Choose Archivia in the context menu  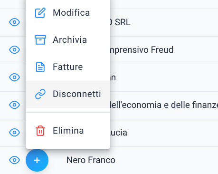click(68, 40)
